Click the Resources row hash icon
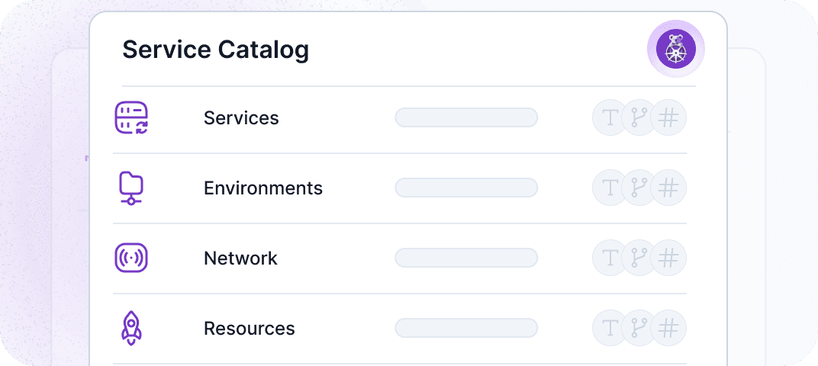Viewport: 818px width, 366px height. pyautogui.click(x=668, y=329)
